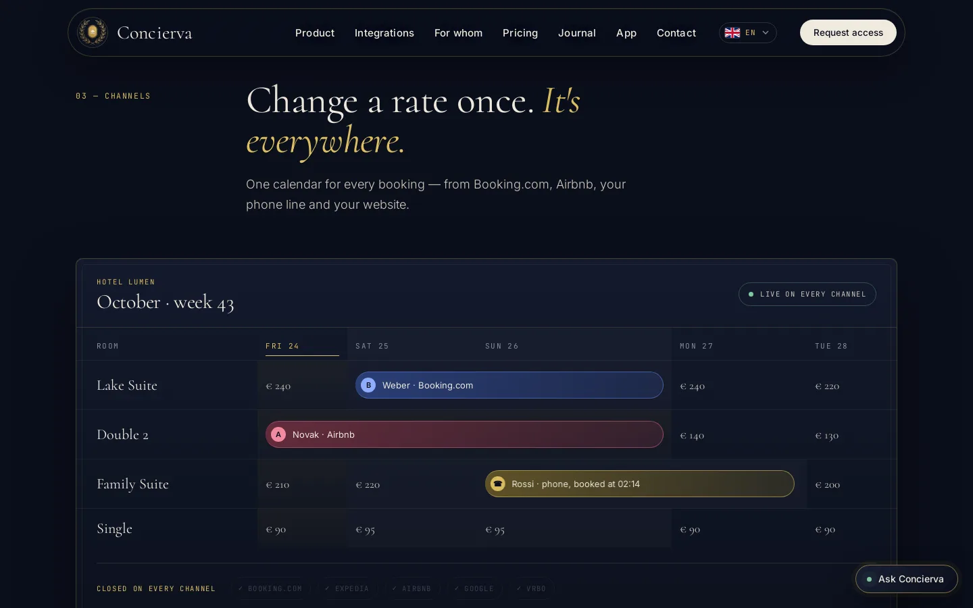Viewport: 973px width, 608px height.
Task: Click Family Suite Tuesday rate € 200
Action: [x=828, y=485]
